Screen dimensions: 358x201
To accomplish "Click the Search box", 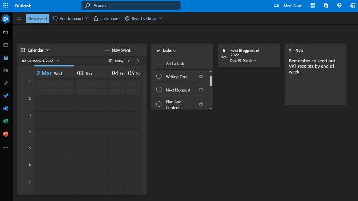I will point(131,6).
